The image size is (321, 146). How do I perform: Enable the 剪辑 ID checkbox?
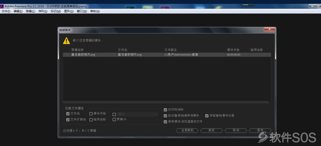click(114, 119)
